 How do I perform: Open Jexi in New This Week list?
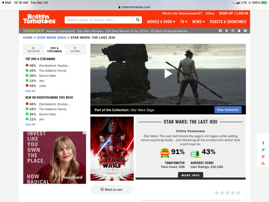[41, 119]
